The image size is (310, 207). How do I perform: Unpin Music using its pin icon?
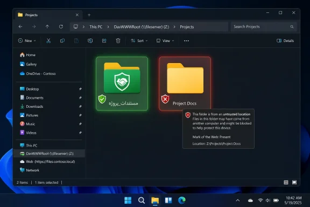[x=80, y=124]
